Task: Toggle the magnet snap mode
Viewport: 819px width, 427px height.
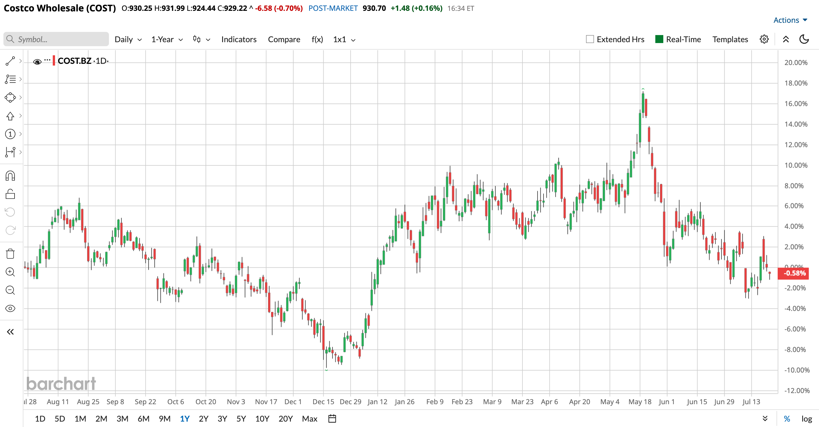Action: pos(10,176)
